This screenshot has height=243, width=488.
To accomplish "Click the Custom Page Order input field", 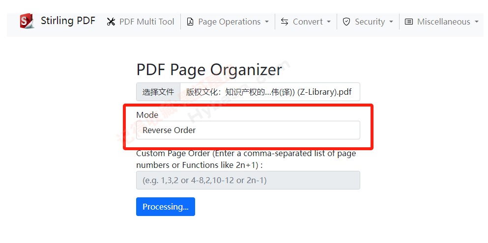I will pyautogui.click(x=248, y=180).
